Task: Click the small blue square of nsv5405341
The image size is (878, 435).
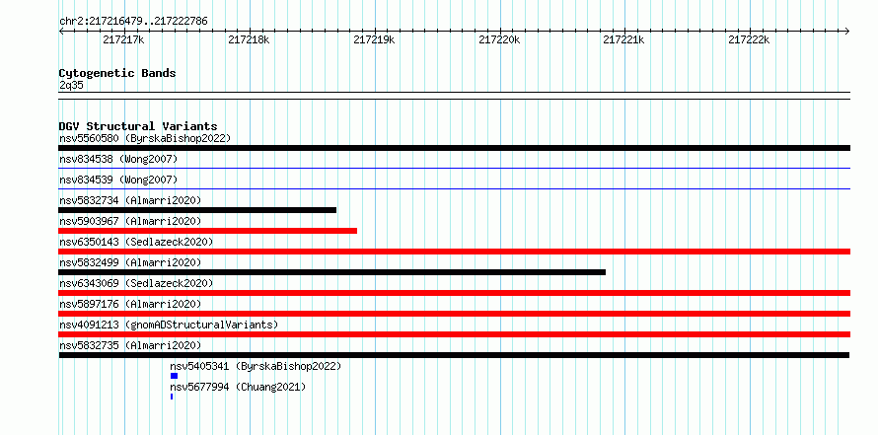Action: 175,376
